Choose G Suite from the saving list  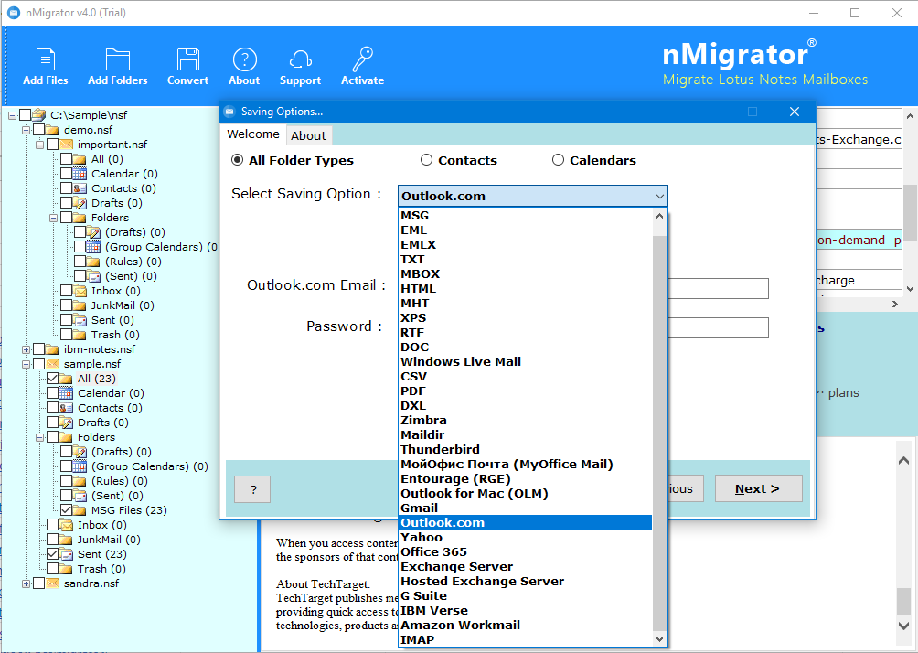click(x=525, y=595)
